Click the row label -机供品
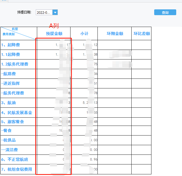182x176 pixels. pos(9,140)
